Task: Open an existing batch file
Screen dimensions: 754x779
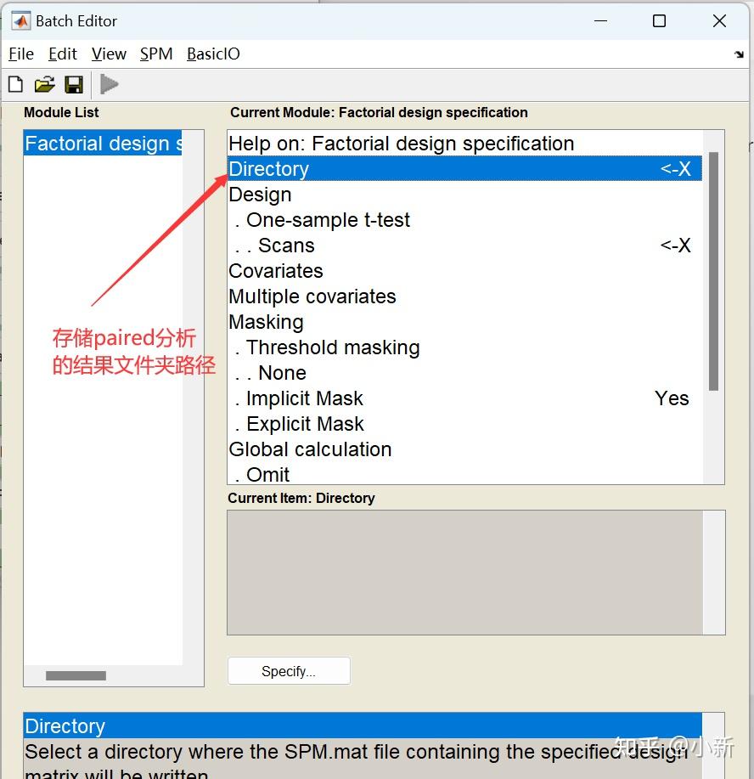Action: pyautogui.click(x=44, y=83)
